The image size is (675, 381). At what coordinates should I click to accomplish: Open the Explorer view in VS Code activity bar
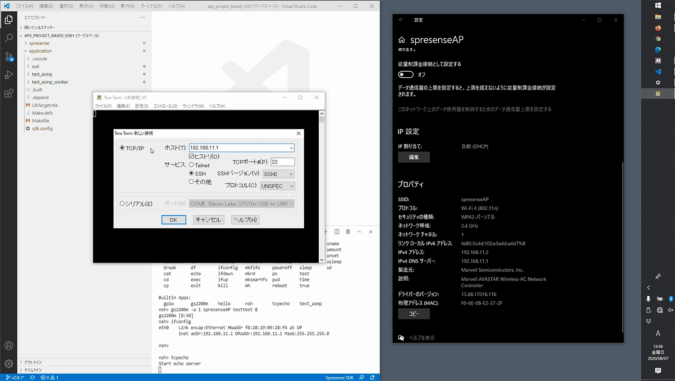pos(8,20)
